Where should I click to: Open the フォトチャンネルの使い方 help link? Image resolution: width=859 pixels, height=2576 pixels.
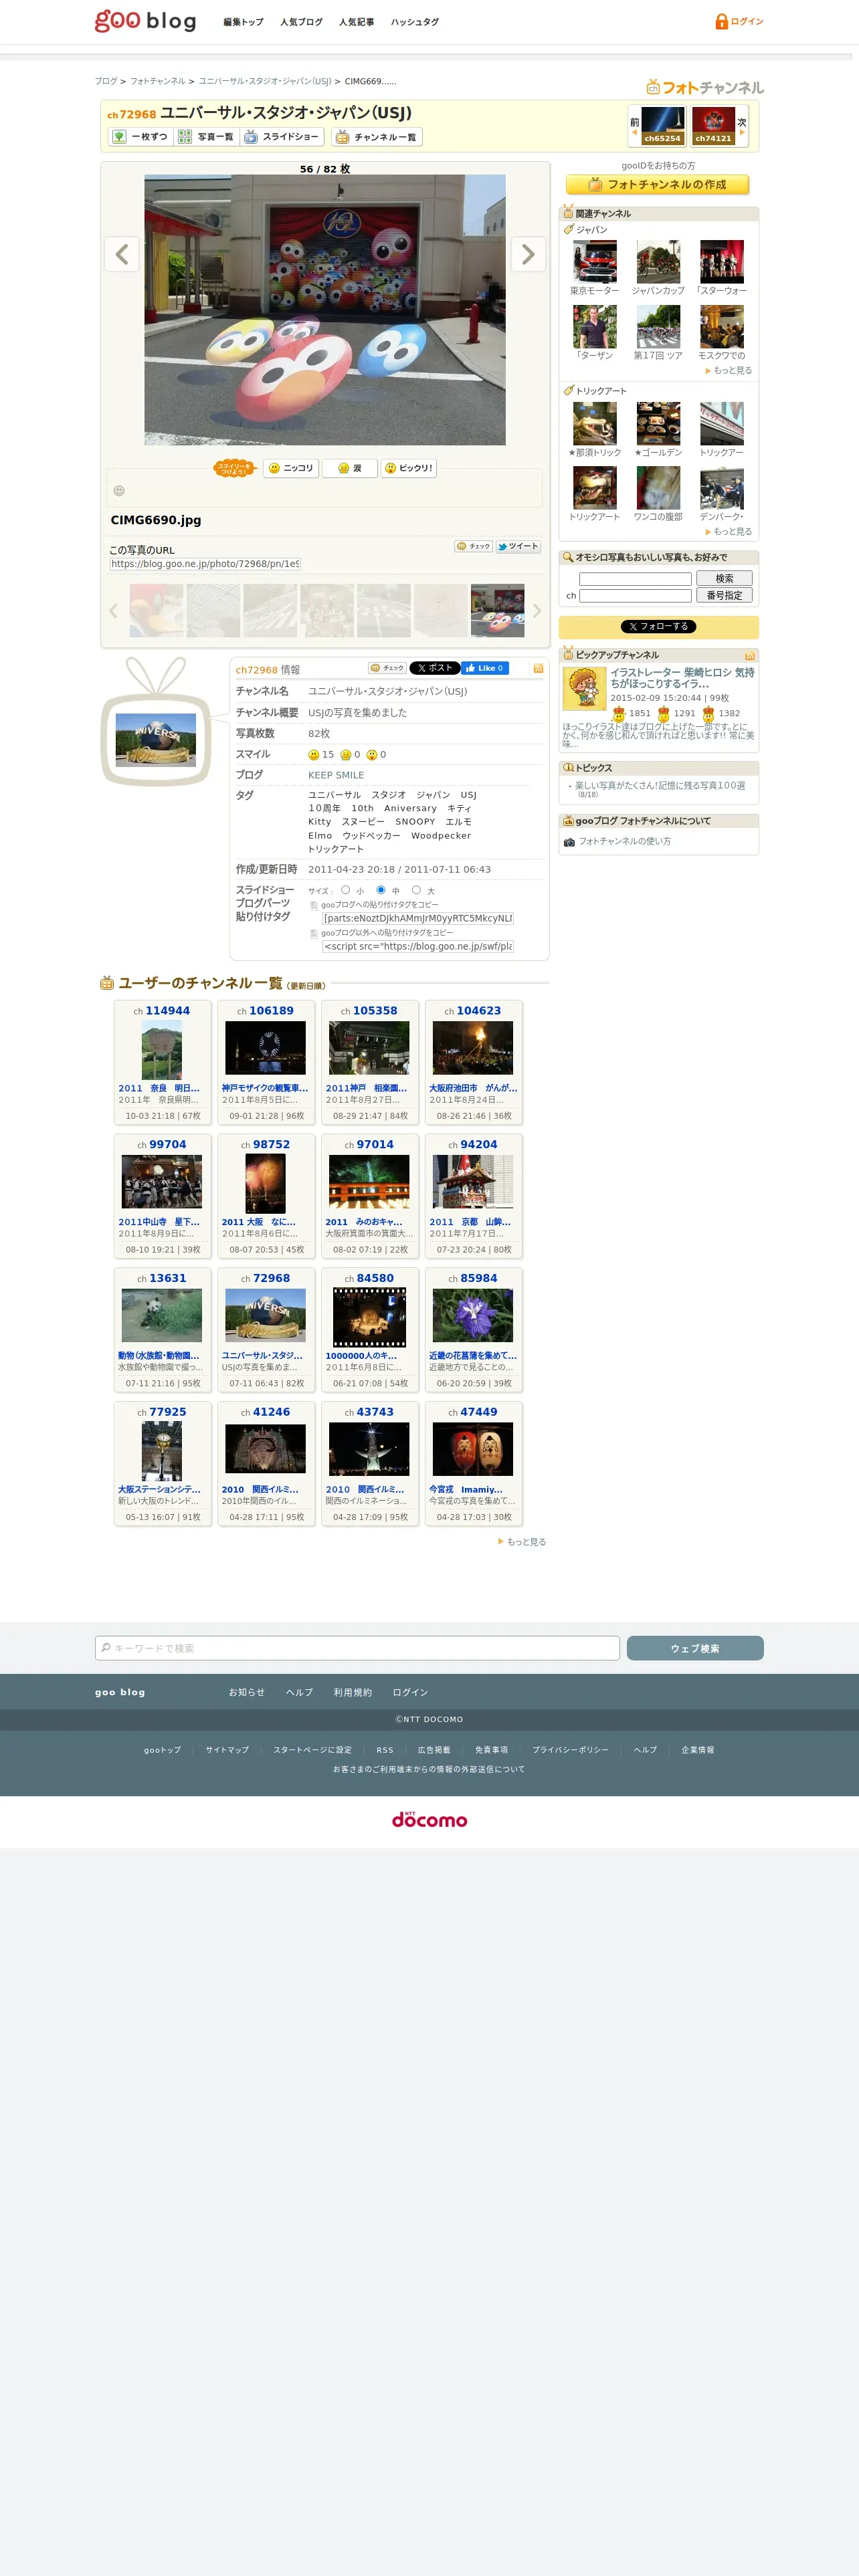624,842
